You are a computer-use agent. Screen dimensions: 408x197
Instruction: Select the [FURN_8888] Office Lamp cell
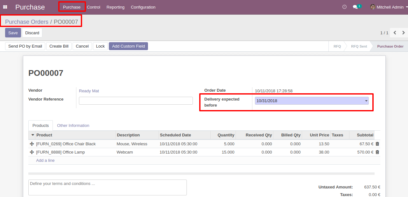(75, 152)
